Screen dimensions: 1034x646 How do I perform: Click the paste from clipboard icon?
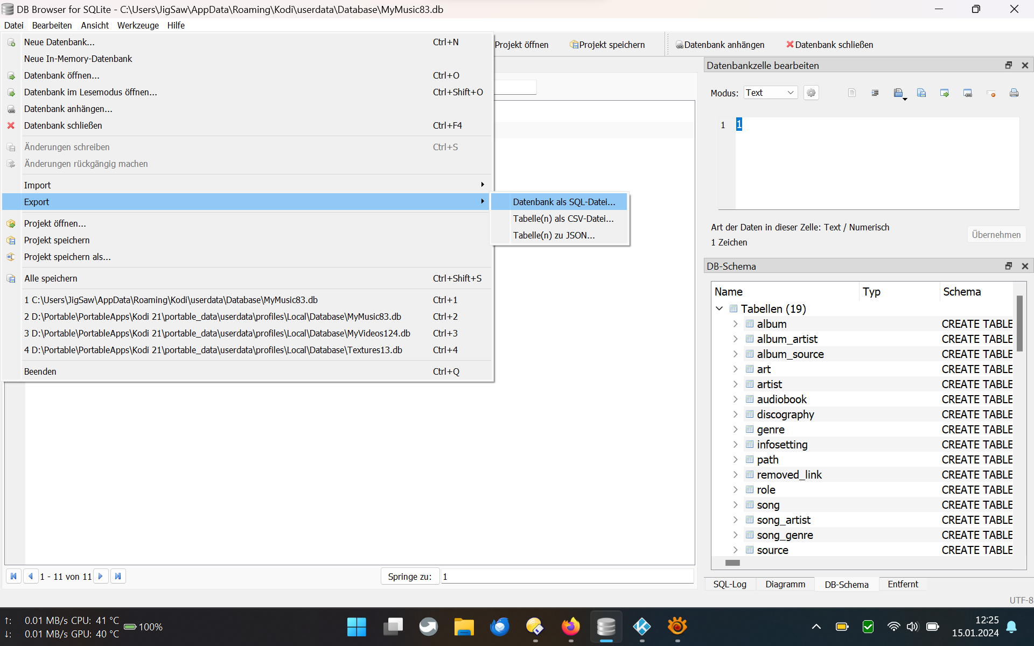(x=921, y=93)
